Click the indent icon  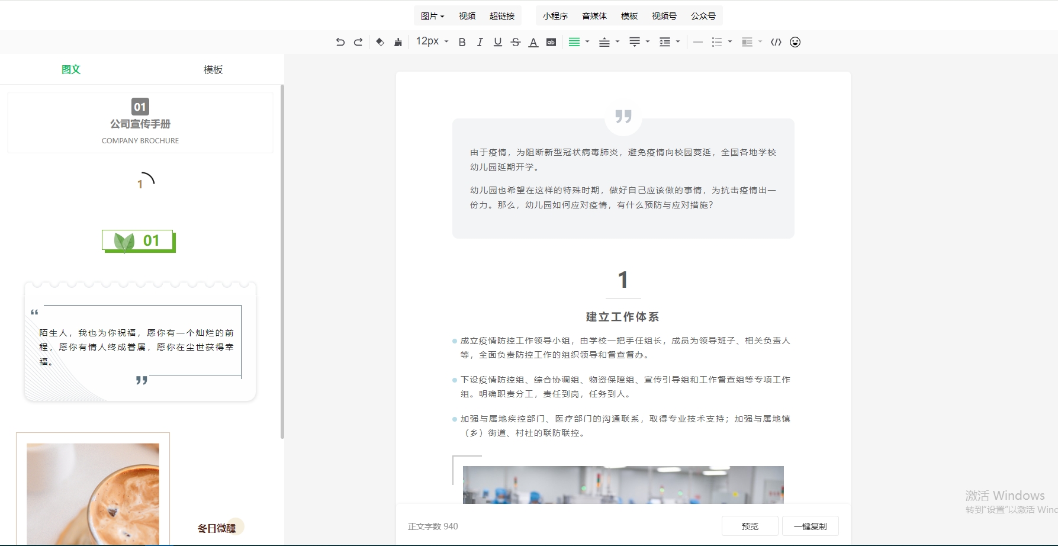(665, 42)
